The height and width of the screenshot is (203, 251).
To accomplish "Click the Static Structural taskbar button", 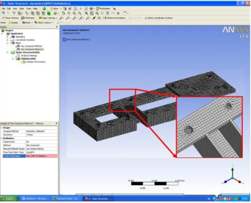I will click(x=98, y=199).
